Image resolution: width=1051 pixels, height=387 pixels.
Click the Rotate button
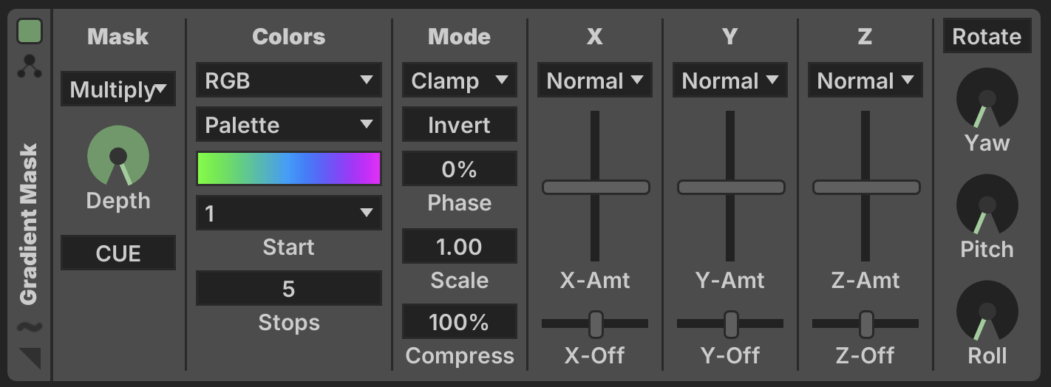(987, 36)
